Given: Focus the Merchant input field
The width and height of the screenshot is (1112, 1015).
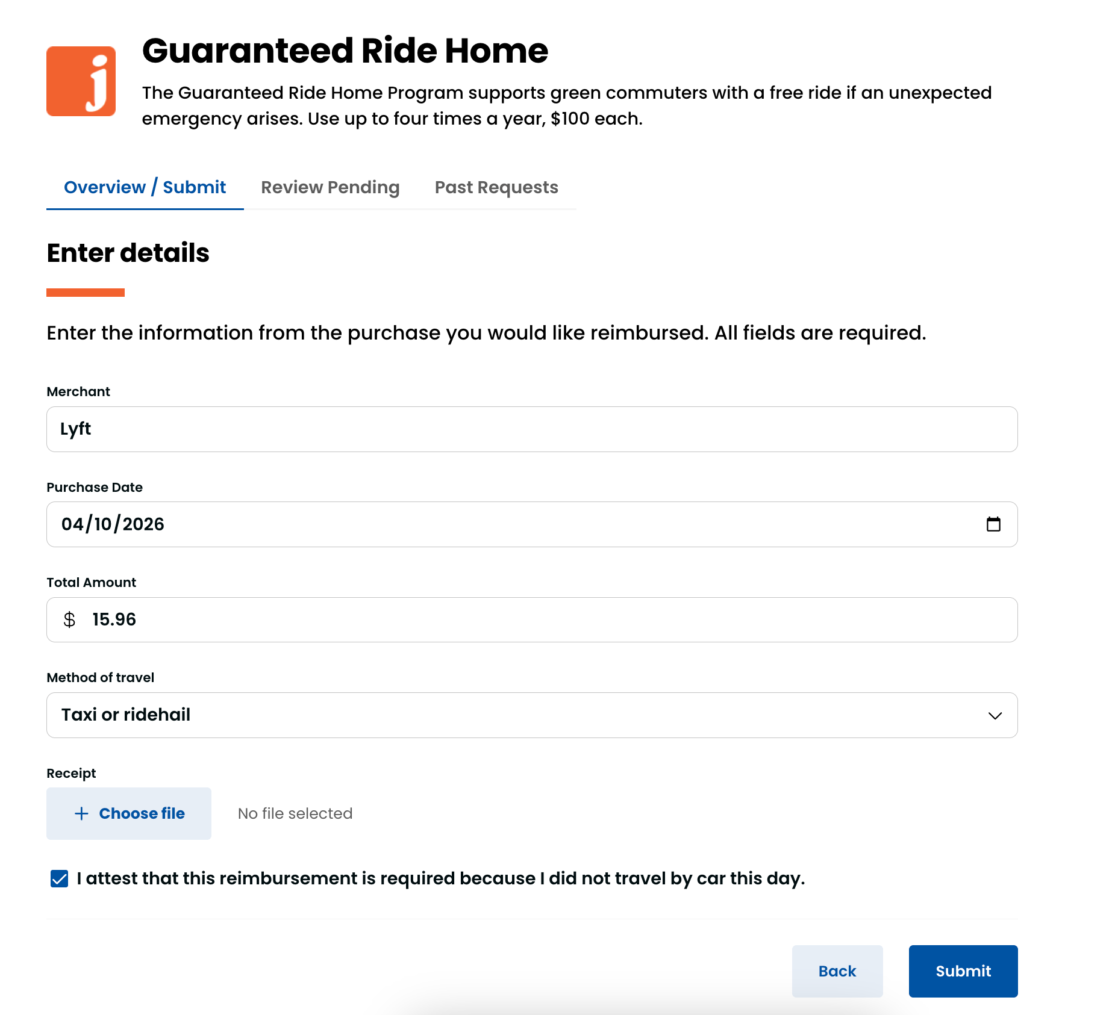Looking at the screenshot, I should pos(531,429).
